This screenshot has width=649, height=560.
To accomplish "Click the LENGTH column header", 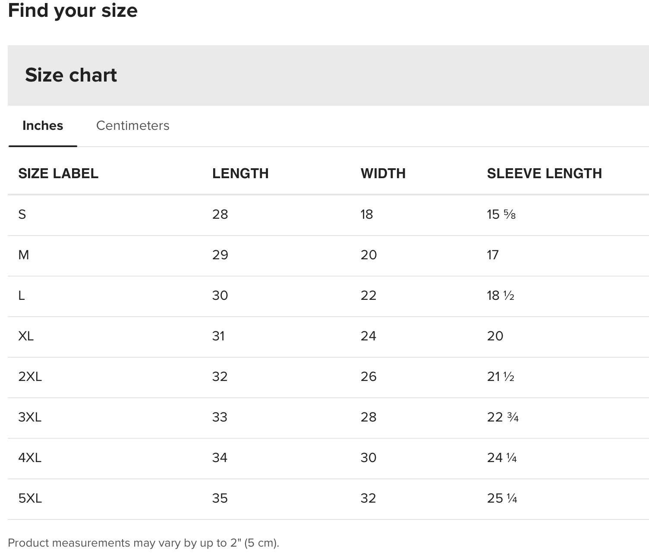I will (x=240, y=173).
